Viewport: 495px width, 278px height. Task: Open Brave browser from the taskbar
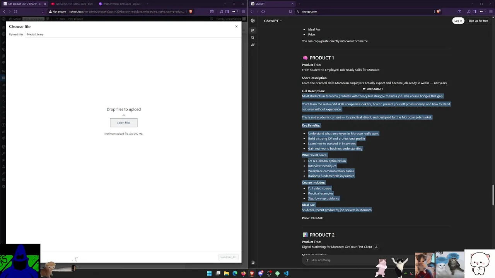click(252, 273)
